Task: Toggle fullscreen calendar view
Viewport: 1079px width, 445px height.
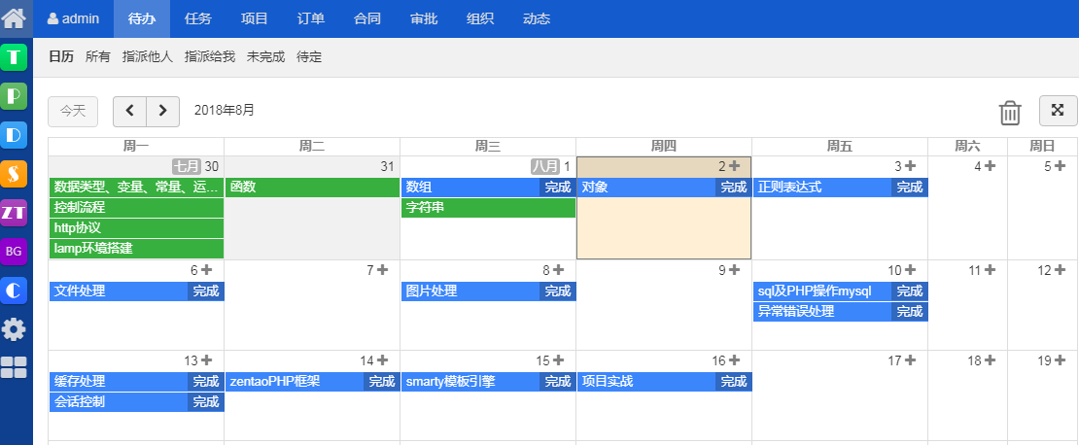Action: (1058, 111)
